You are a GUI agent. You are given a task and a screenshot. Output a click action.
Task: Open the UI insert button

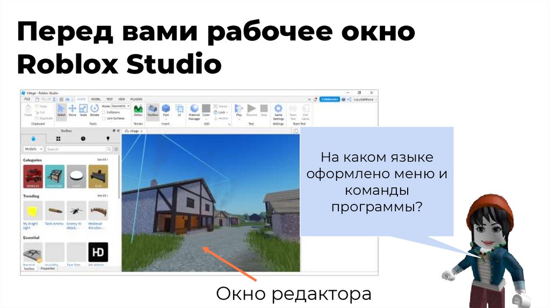click(179, 111)
